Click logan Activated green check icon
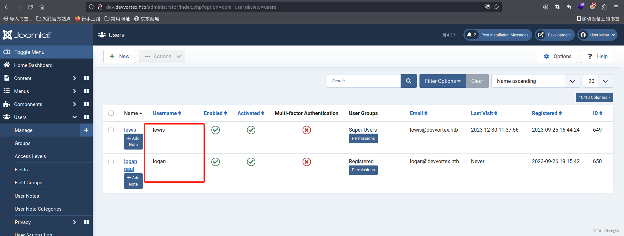The height and width of the screenshot is (236, 624). [251, 162]
